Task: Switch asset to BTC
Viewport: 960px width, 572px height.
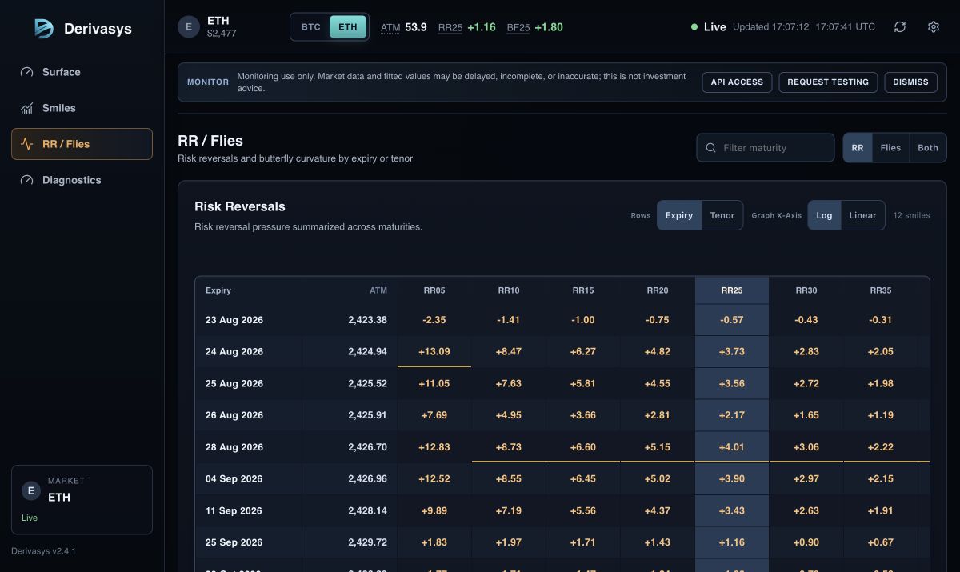Action: pos(311,26)
